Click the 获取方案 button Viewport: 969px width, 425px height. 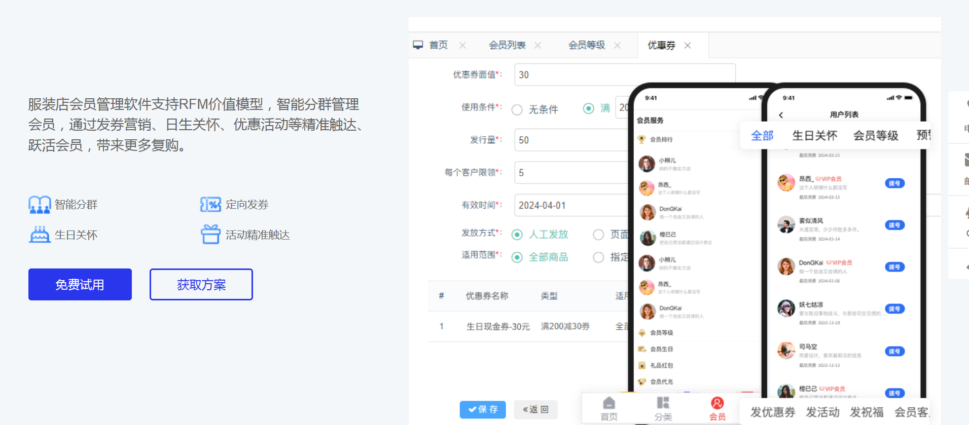[x=201, y=285]
